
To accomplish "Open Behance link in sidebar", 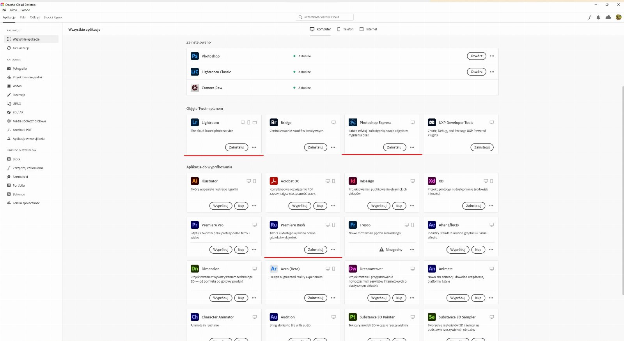I will click(x=31, y=194).
